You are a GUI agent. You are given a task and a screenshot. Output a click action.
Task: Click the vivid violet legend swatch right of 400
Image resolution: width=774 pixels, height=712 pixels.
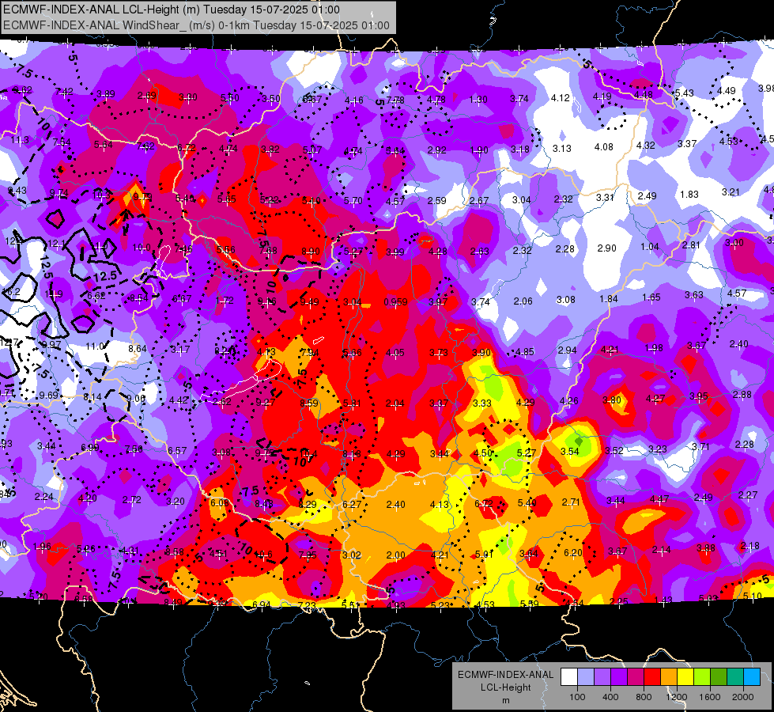tap(619, 677)
